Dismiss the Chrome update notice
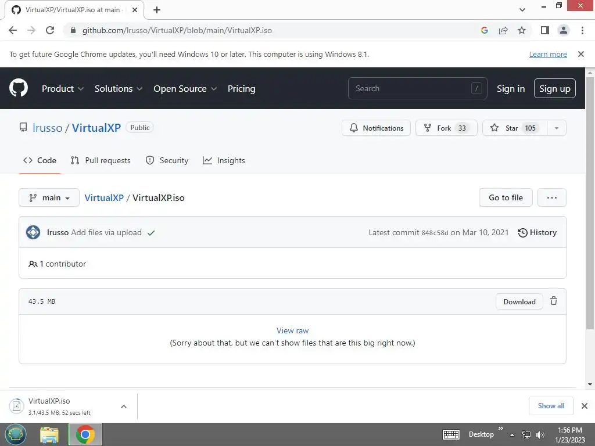 point(581,54)
